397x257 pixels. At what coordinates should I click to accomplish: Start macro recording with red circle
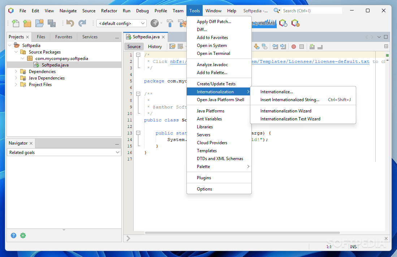[294, 47]
